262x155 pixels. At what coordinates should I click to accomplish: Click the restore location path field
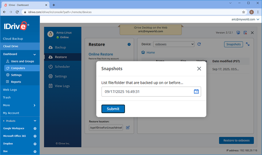pyautogui.click(x=106, y=128)
